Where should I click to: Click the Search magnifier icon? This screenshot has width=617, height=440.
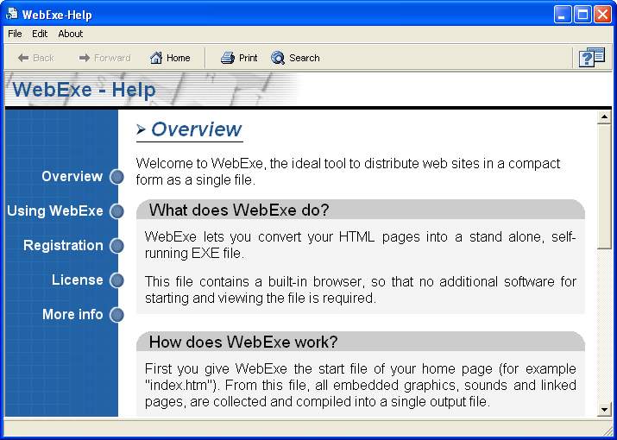[278, 58]
